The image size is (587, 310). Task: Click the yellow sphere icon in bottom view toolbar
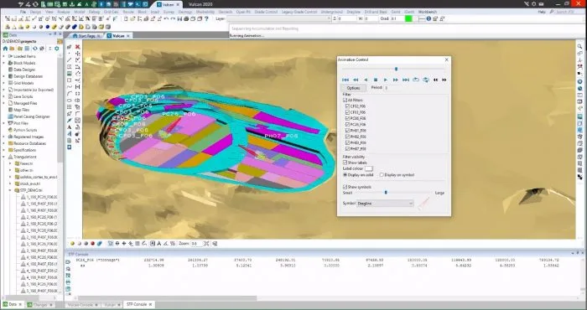pyautogui.click(x=72, y=244)
